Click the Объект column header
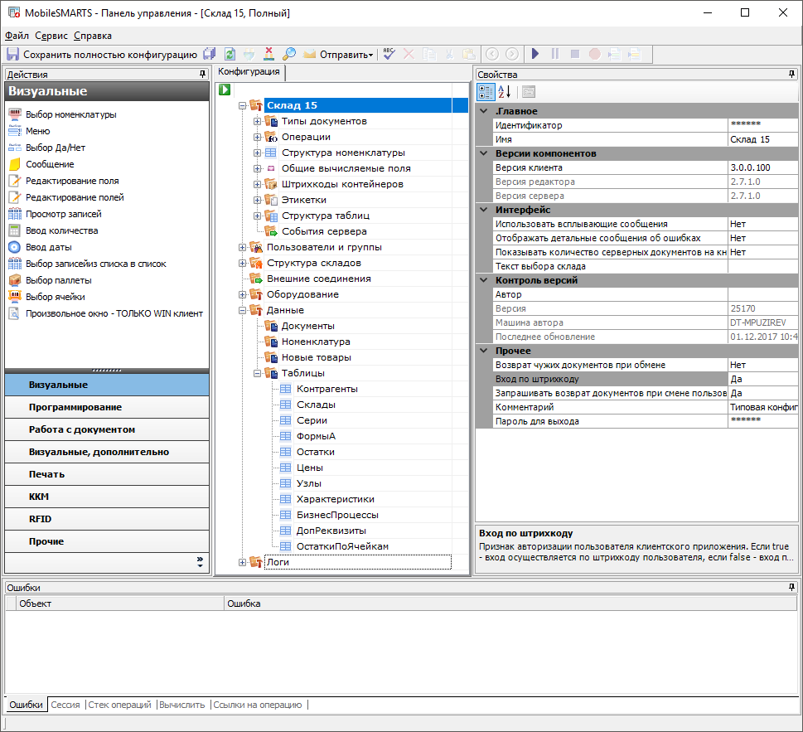This screenshot has width=803, height=732. (120, 604)
